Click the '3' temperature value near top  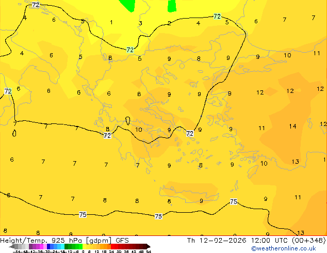pos(140,23)
